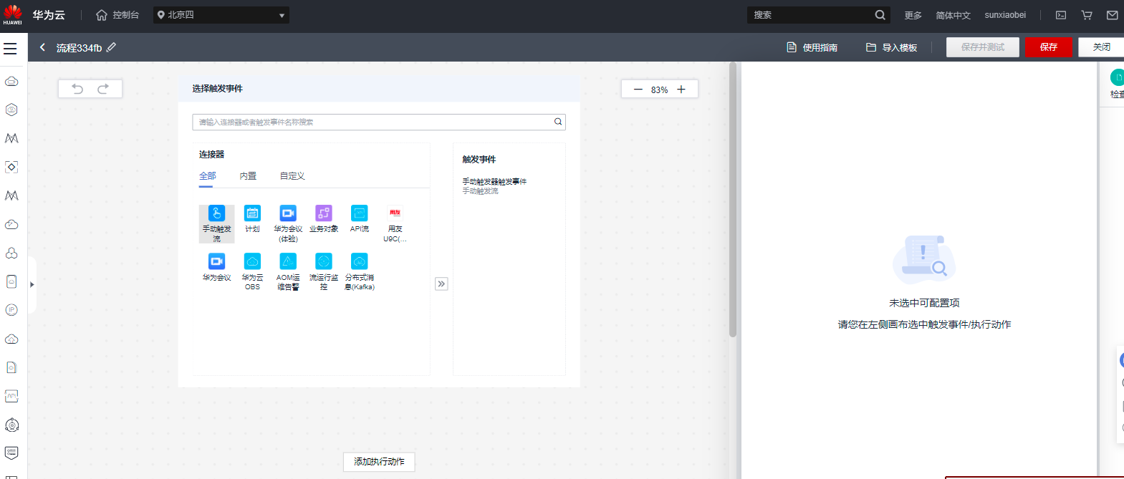Click the pencil icon to rename 流程334fb
Viewport: 1124px width, 479px height.
111,47
